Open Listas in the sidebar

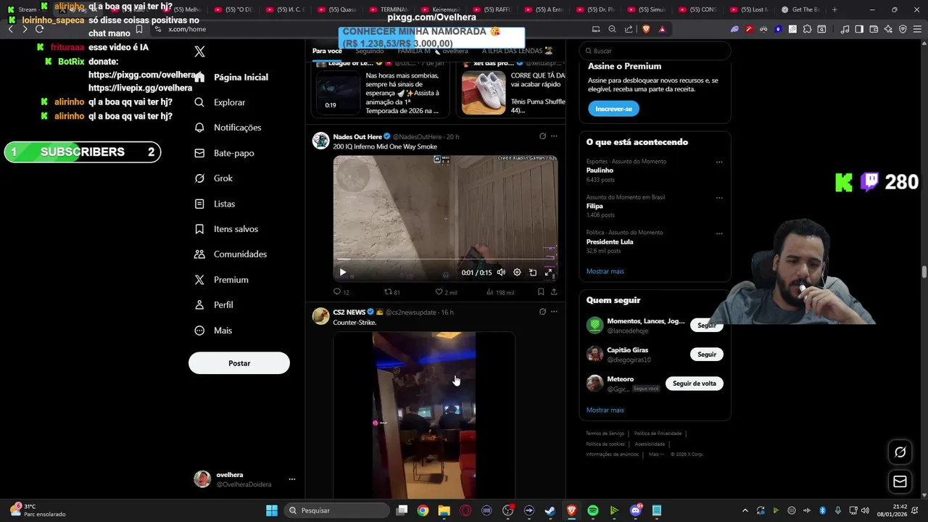pyautogui.click(x=215, y=204)
